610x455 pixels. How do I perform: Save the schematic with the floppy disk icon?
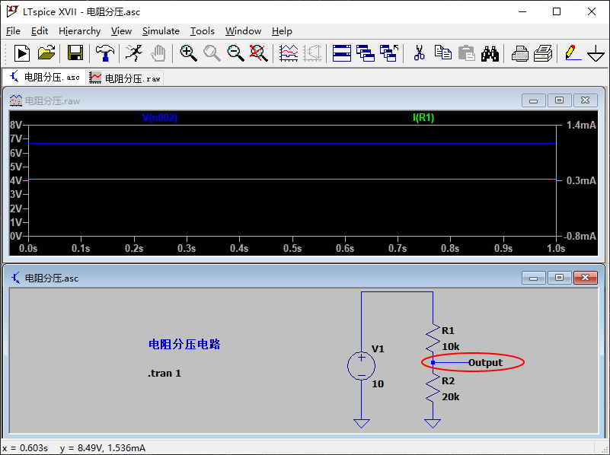75,53
